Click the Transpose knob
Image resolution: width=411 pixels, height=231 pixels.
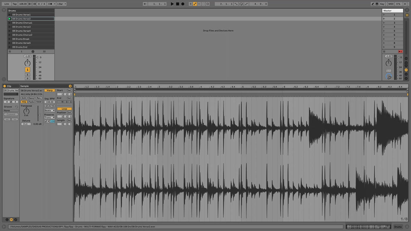point(26,111)
